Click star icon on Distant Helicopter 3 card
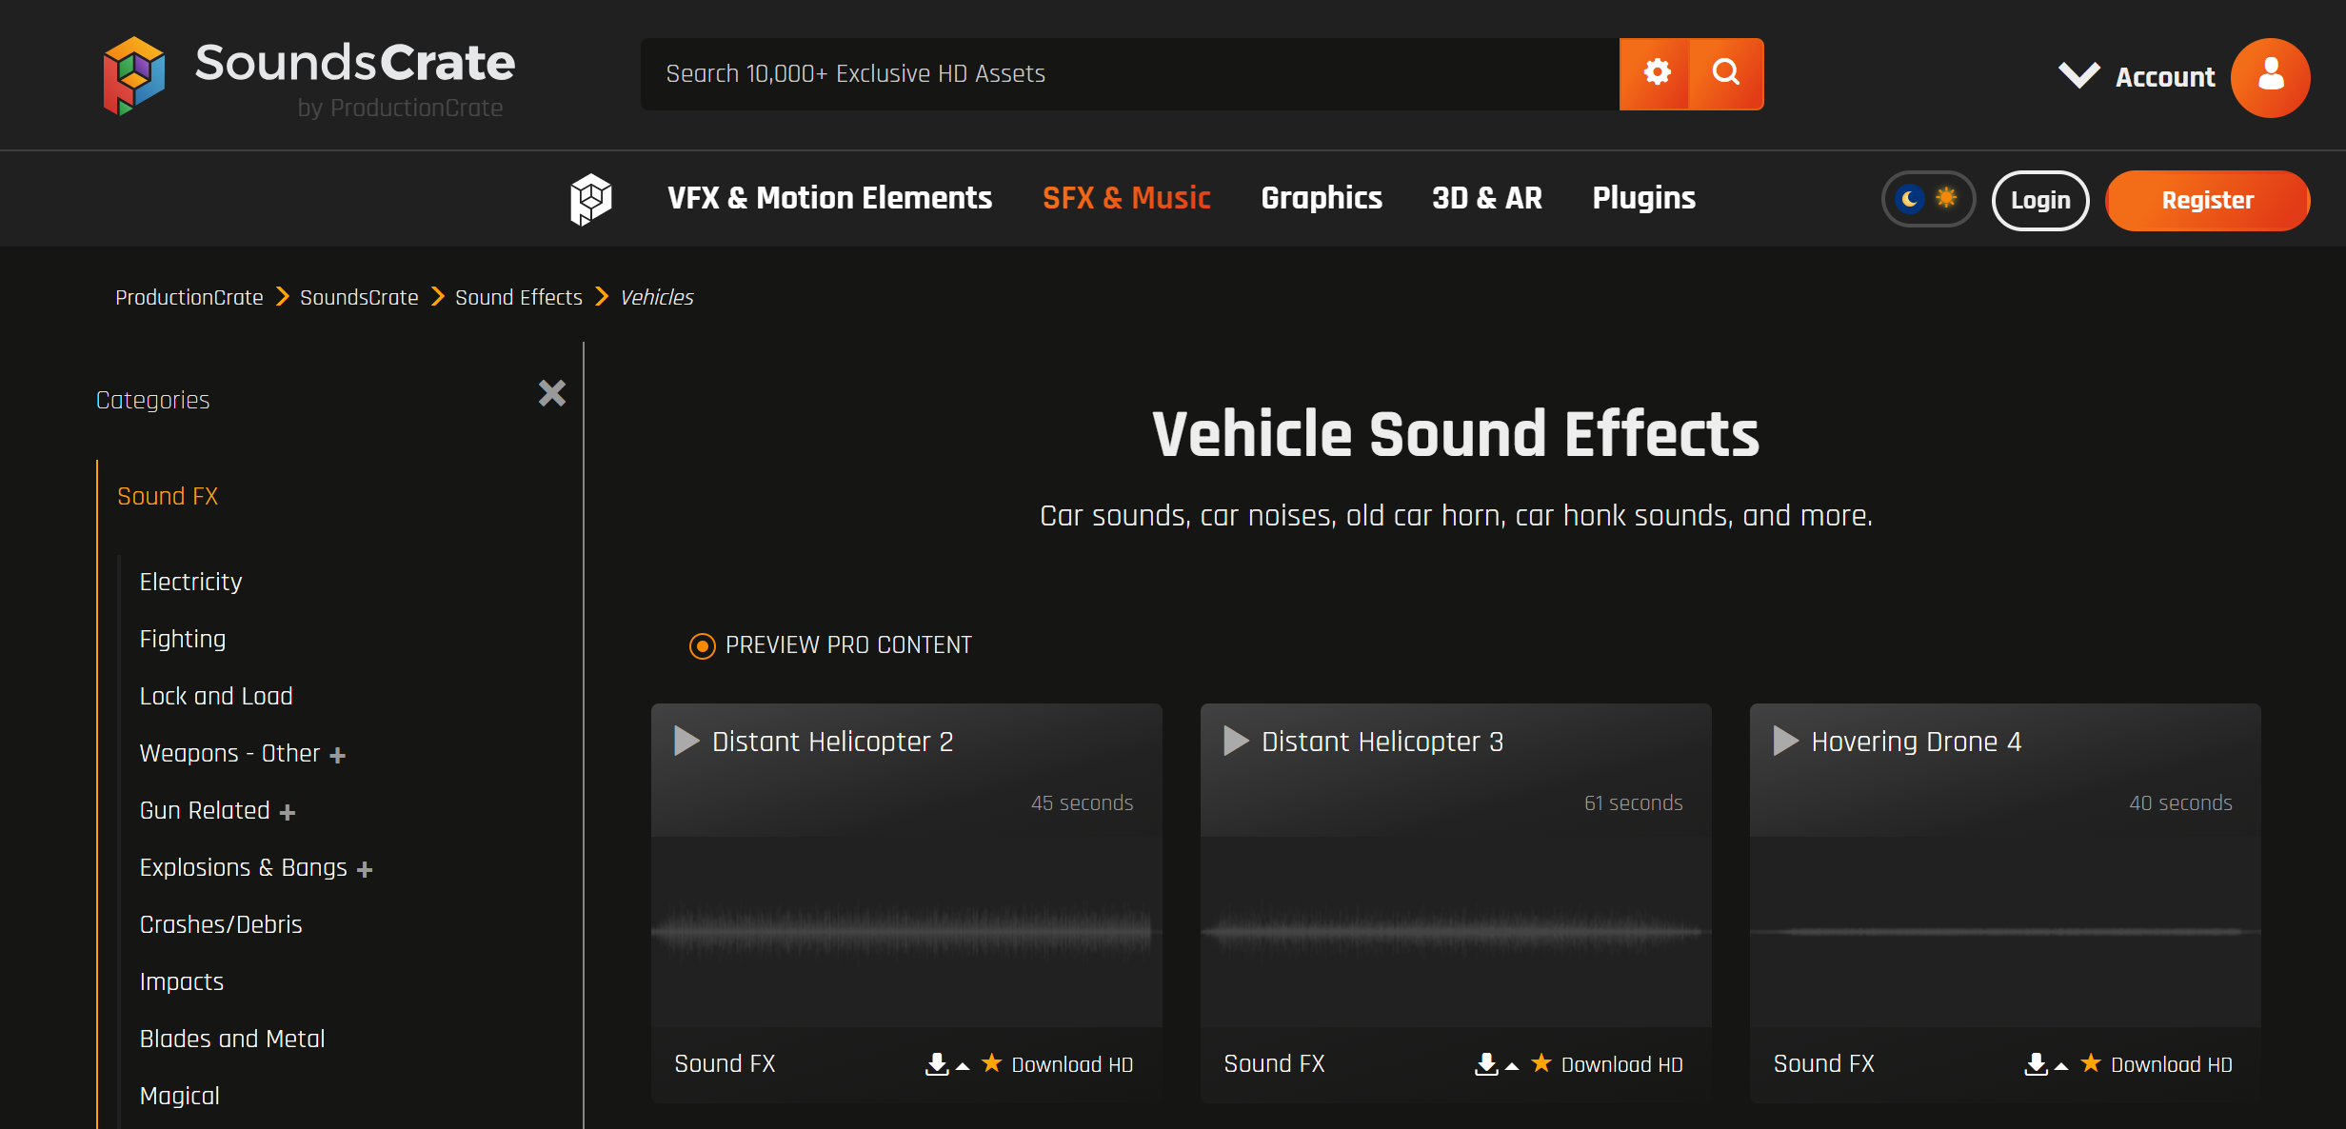The width and height of the screenshot is (2346, 1129). point(1541,1062)
